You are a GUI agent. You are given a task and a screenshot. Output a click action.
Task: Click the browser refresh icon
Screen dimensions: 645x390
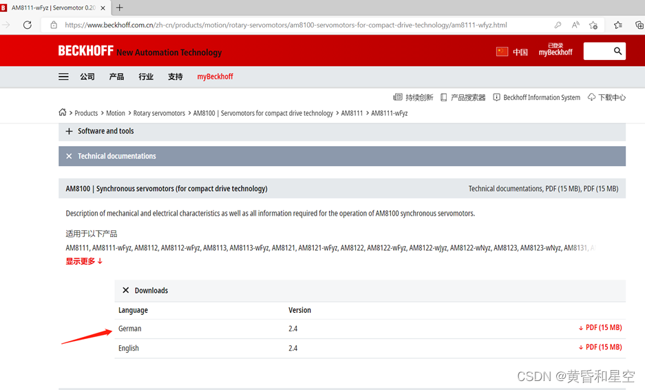pyautogui.click(x=27, y=25)
